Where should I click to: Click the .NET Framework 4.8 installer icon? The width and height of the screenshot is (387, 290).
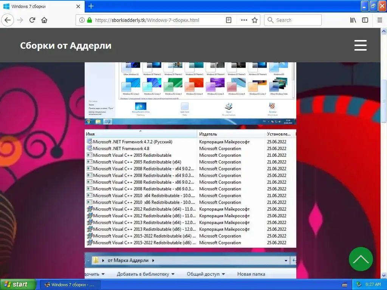[x=89, y=148]
